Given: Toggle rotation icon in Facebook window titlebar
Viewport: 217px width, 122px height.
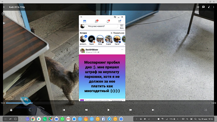Looking at the screenshot, I should (115, 17).
